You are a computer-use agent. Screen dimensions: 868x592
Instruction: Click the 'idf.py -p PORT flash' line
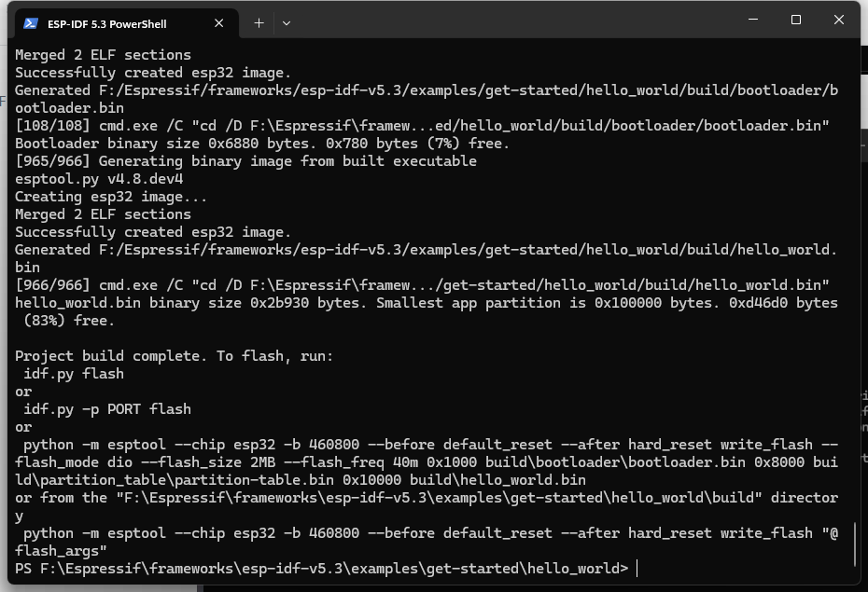click(x=107, y=409)
